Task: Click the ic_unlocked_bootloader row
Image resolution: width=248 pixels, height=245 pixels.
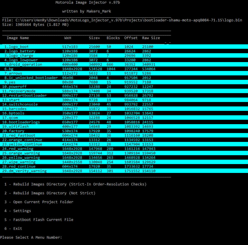Action: [x=31, y=78]
